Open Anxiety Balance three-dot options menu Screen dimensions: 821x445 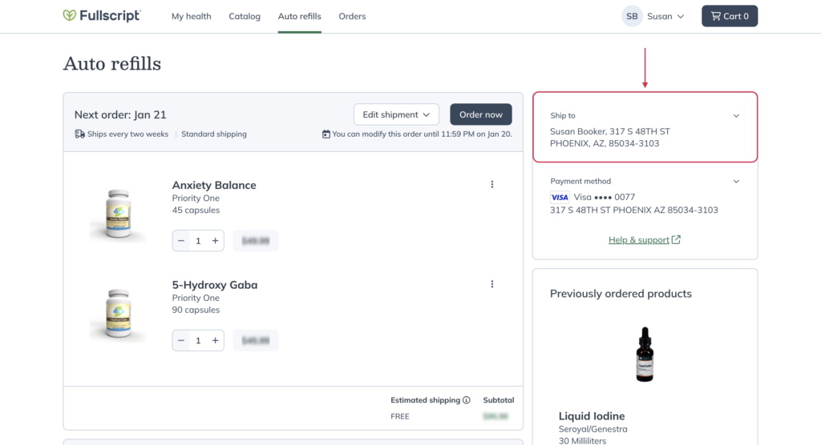(x=491, y=185)
